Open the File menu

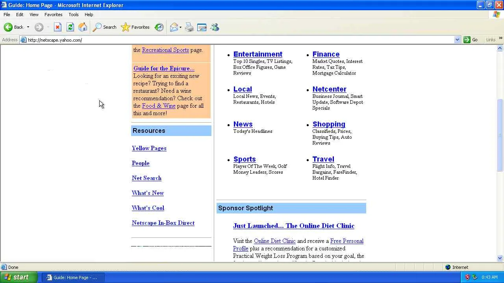click(7, 15)
